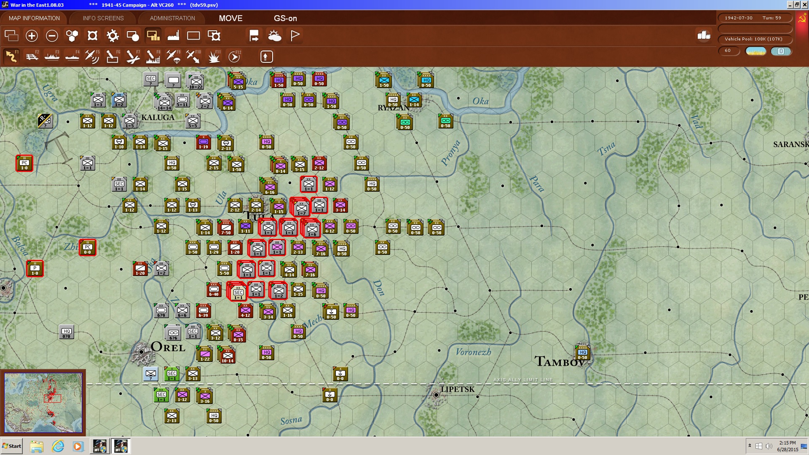Click the date and Turn: 59 field
809x455 pixels.
click(755, 18)
